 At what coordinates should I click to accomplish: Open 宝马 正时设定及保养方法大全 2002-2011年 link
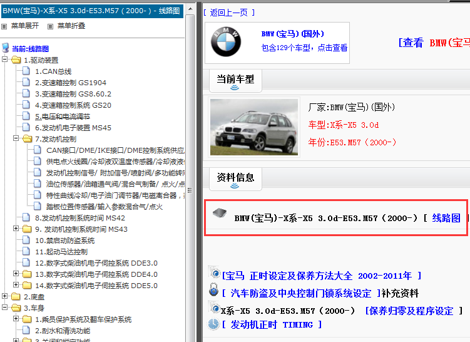tap(322, 276)
